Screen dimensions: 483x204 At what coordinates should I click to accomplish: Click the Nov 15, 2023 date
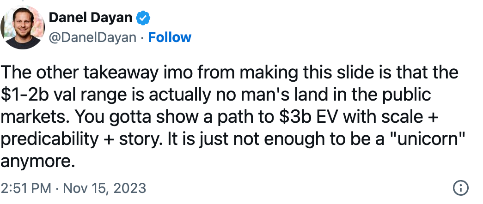coord(104,188)
